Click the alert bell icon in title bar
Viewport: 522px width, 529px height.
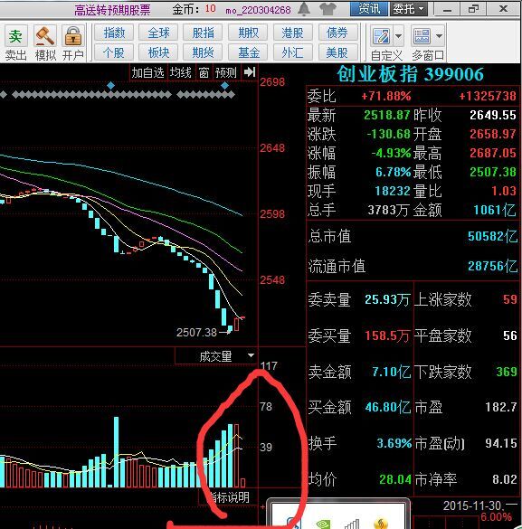(x=304, y=9)
